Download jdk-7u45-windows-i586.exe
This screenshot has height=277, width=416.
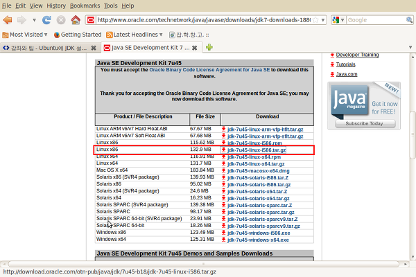(259, 233)
